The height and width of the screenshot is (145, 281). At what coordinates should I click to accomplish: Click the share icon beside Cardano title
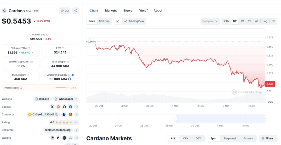[75, 11]
